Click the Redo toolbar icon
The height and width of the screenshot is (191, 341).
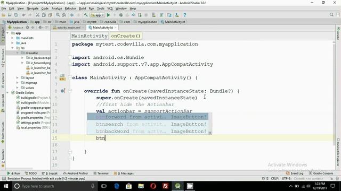pos(30,15)
